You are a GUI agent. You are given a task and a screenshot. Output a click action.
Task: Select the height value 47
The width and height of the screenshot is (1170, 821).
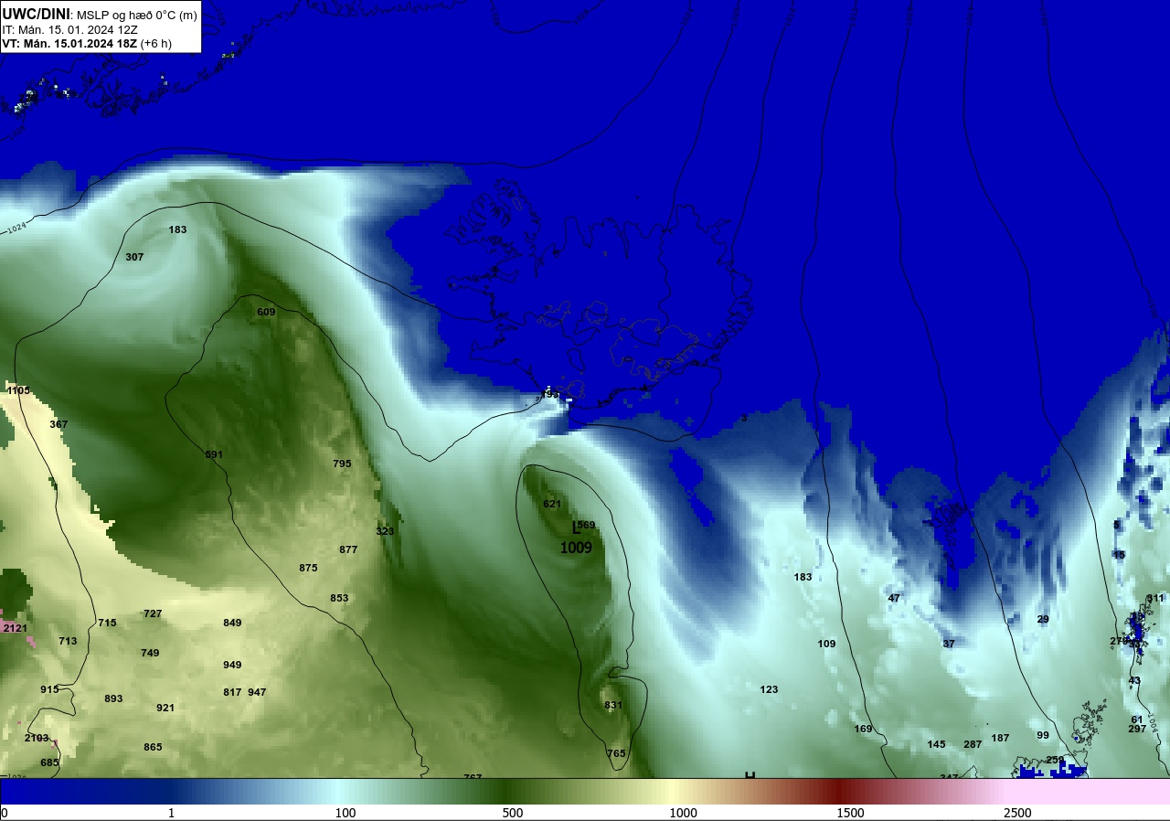[x=894, y=598]
